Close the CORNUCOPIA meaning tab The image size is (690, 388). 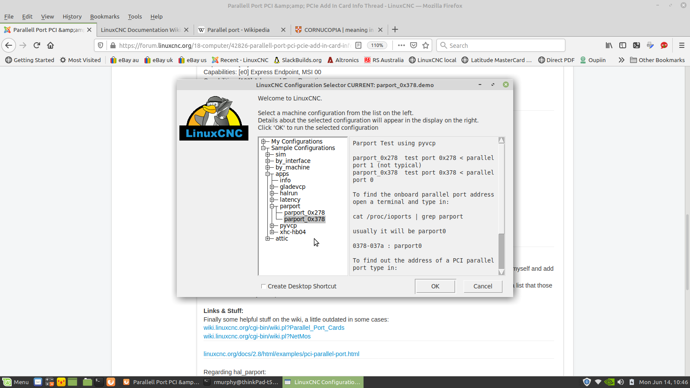click(380, 30)
